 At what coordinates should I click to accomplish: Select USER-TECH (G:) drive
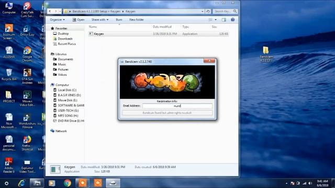[x=68, y=110]
